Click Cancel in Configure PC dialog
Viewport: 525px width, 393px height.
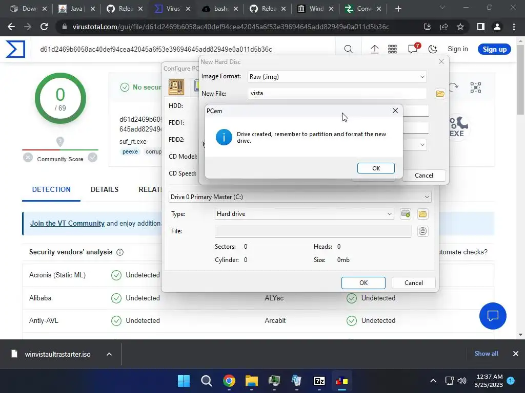tap(414, 282)
